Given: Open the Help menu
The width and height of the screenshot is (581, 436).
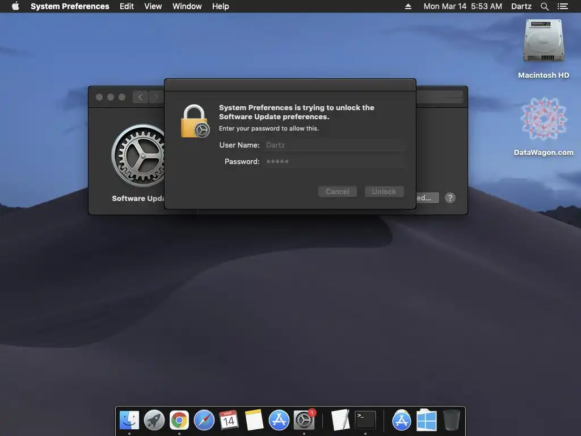Looking at the screenshot, I should click(221, 6).
